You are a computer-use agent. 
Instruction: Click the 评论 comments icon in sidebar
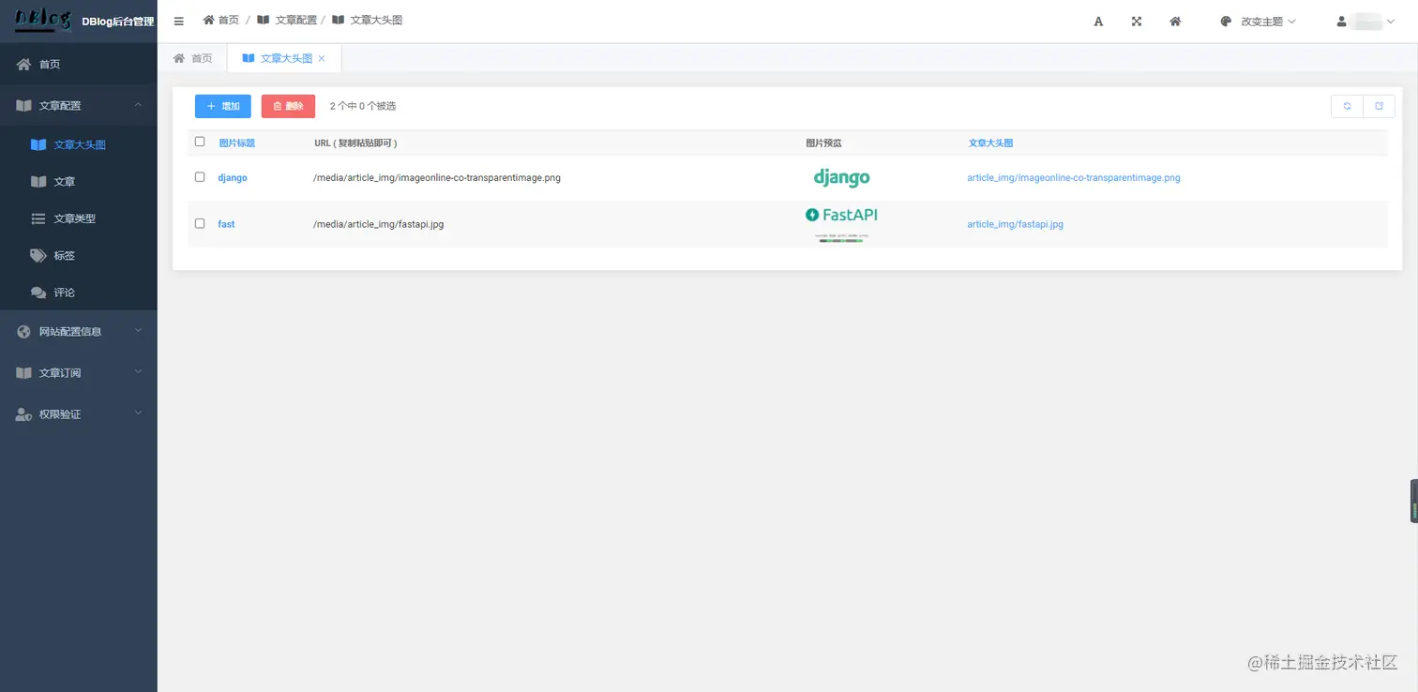(38, 293)
